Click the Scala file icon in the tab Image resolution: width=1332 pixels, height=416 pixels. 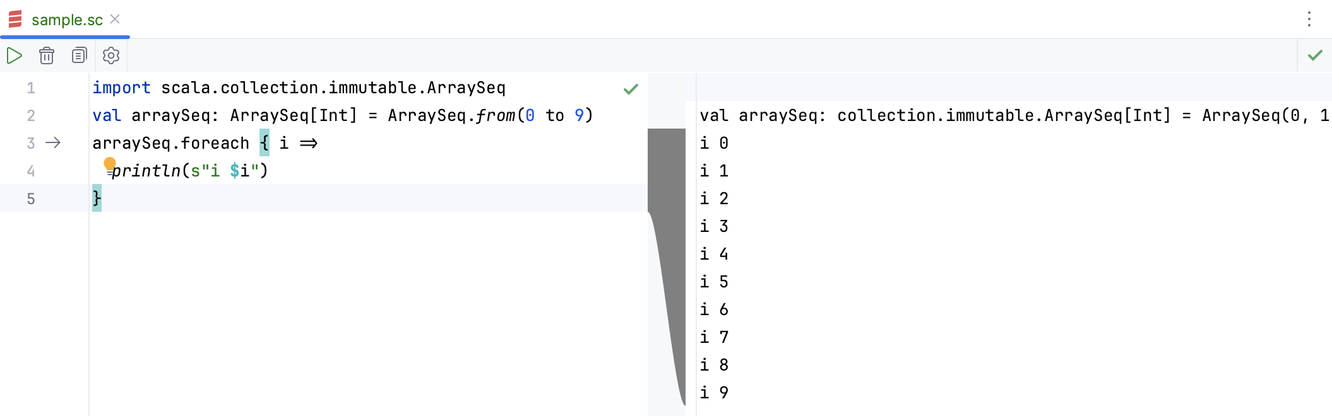pyautogui.click(x=15, y=20)
